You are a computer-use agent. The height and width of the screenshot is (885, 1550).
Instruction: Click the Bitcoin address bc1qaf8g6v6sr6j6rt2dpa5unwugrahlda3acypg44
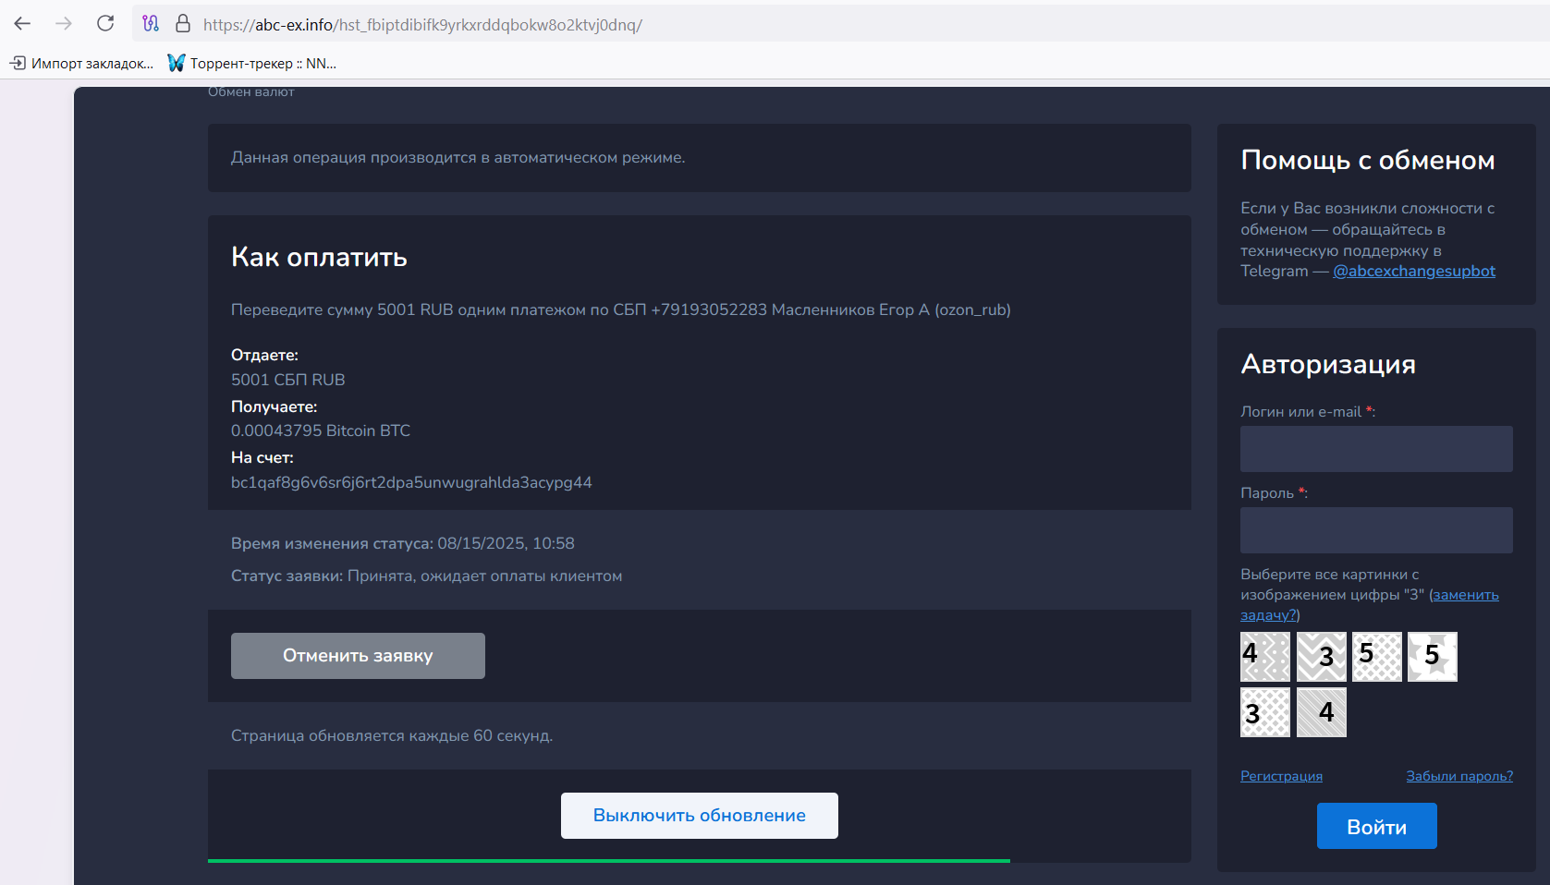(x=411, y=482)
